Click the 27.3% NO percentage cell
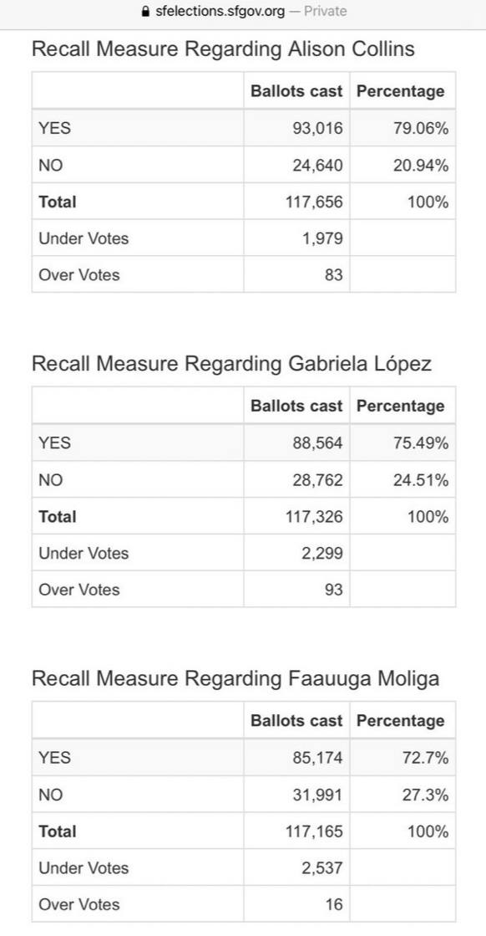Image resolution: width=486 pixels, height=936 pixels. (x=402, y=794)
